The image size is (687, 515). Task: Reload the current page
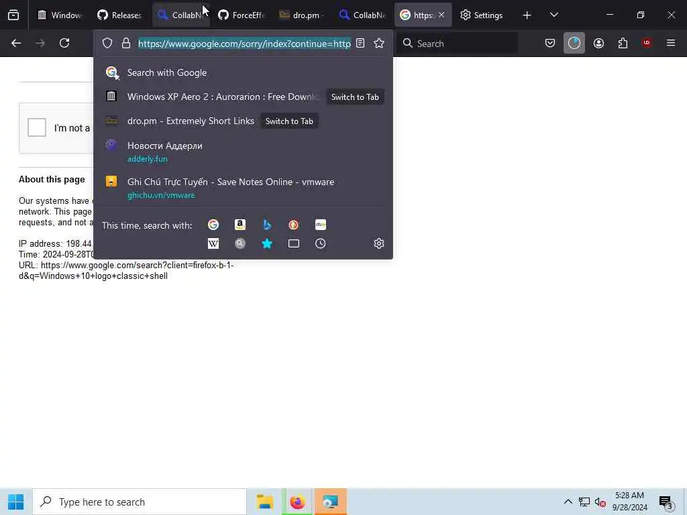point(64,43)
